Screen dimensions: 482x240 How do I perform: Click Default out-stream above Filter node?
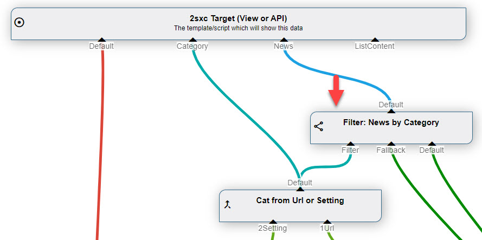click(391, 105)
